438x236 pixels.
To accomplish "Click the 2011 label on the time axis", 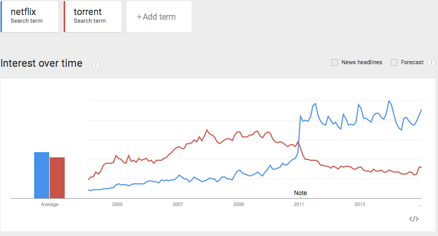I will 299,204.
